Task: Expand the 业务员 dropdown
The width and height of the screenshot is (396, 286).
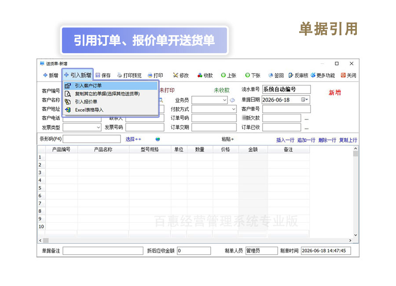Action: 224,100
